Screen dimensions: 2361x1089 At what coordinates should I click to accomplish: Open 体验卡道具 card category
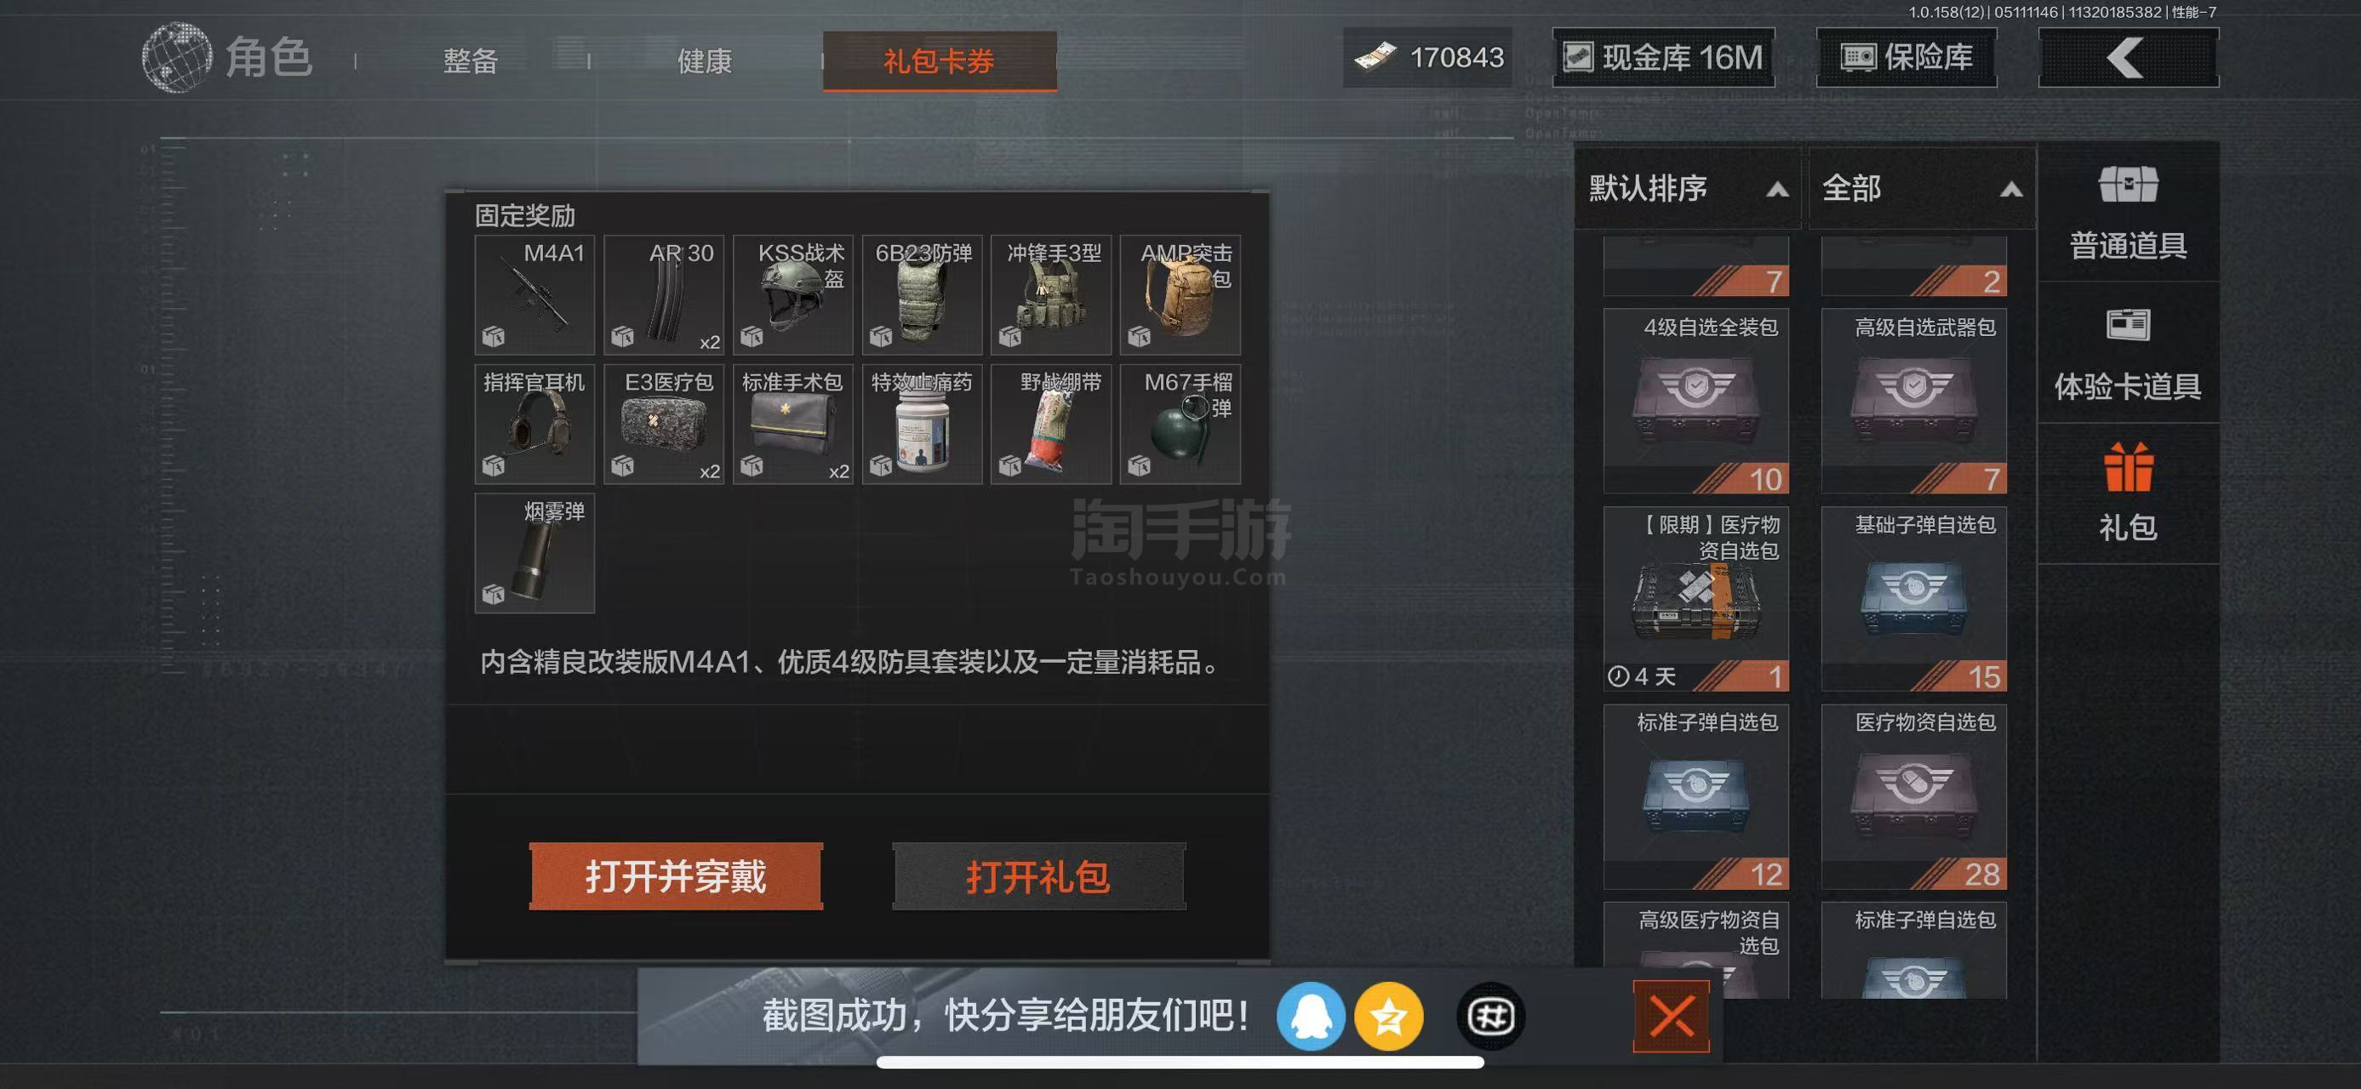pyautogui.click(x=2127, y=354)
